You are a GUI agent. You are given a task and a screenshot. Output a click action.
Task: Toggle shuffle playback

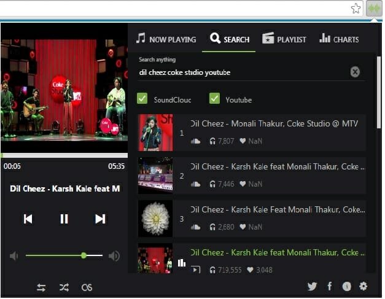click(x=64, y=287)
